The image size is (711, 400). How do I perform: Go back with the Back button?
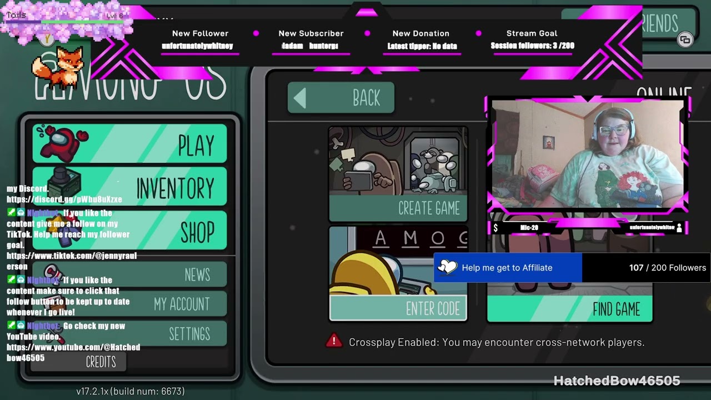(x=341, y=98)
